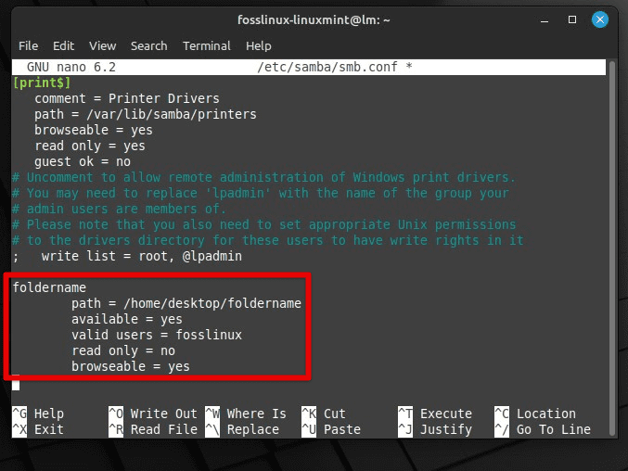Click the ^J Justify shortcut
The height and width of the screenshot is (471, 628).
click(x=435, y=429)
